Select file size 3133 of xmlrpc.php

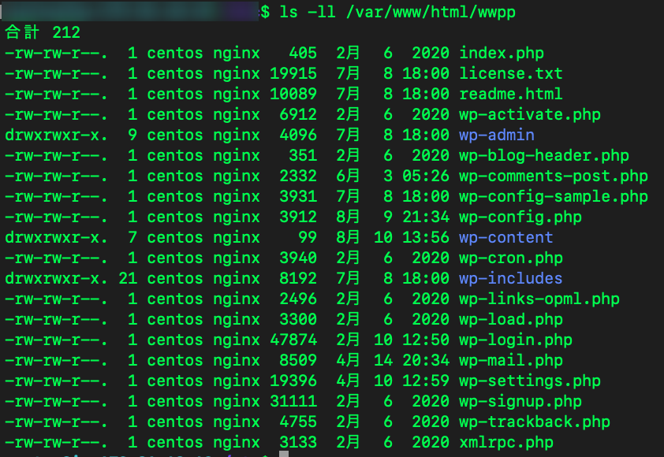pos(298,443)
